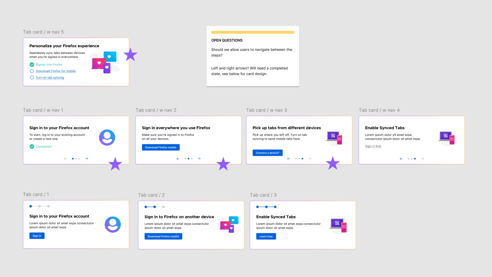Screen dimensions: 492x277
Task: Click the Turn on tab syncing link
Action: [x=50, y=77]
